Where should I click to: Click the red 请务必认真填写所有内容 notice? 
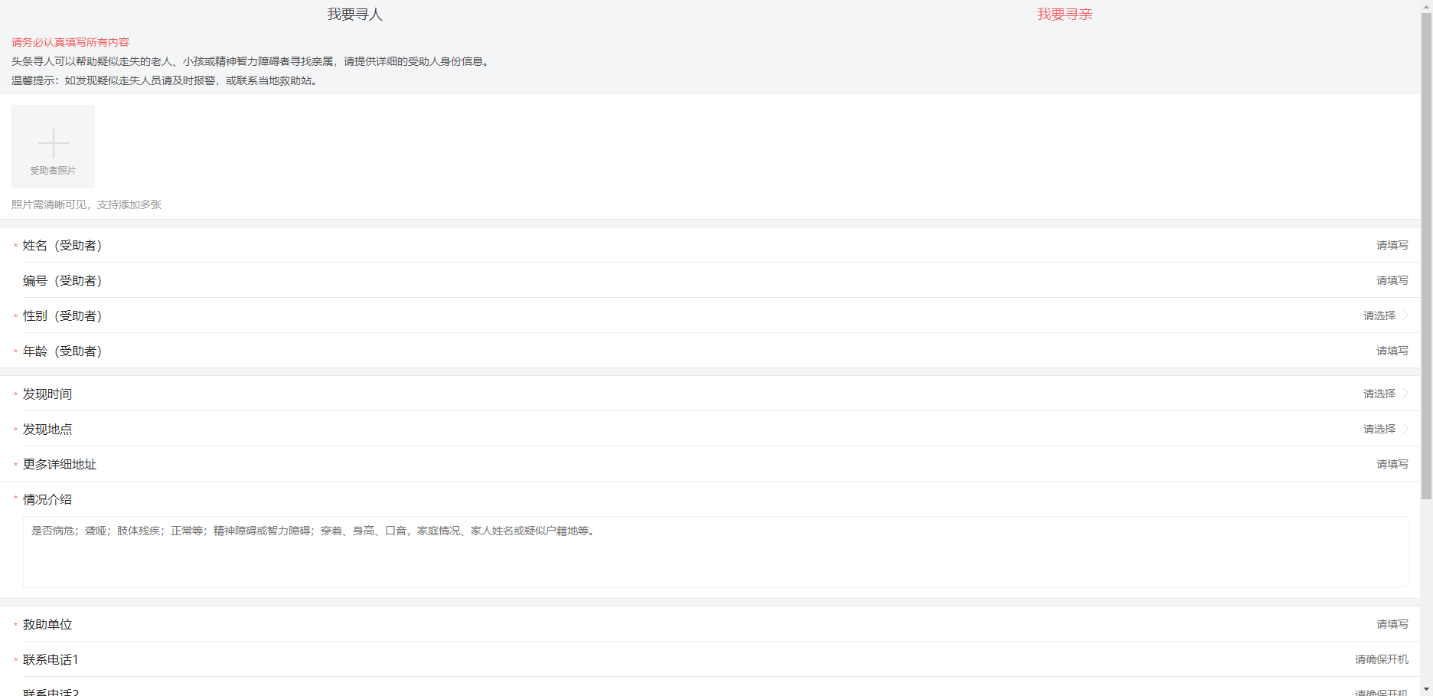(70, 42)
